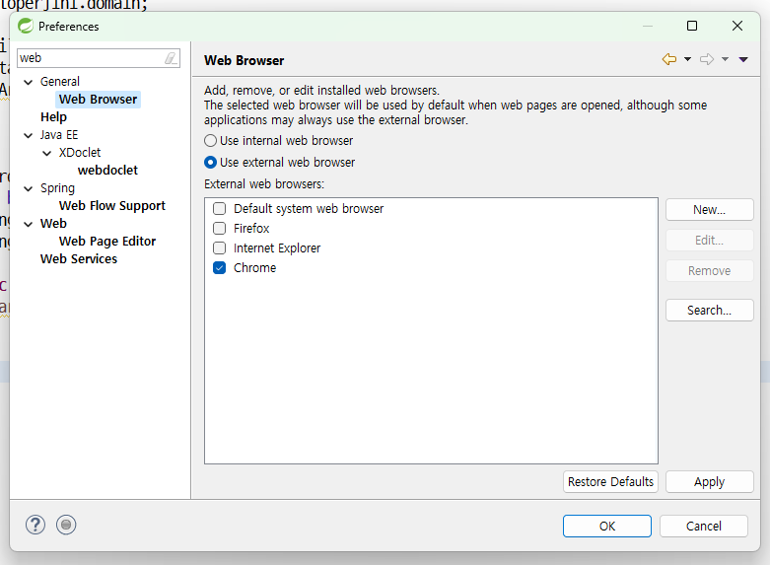This screenshot has height=565, width=770.
Task: Open the help question mark icon
Action: point(35,525)
